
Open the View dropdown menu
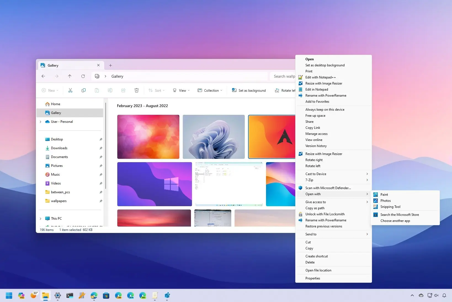tap(181, 90)
